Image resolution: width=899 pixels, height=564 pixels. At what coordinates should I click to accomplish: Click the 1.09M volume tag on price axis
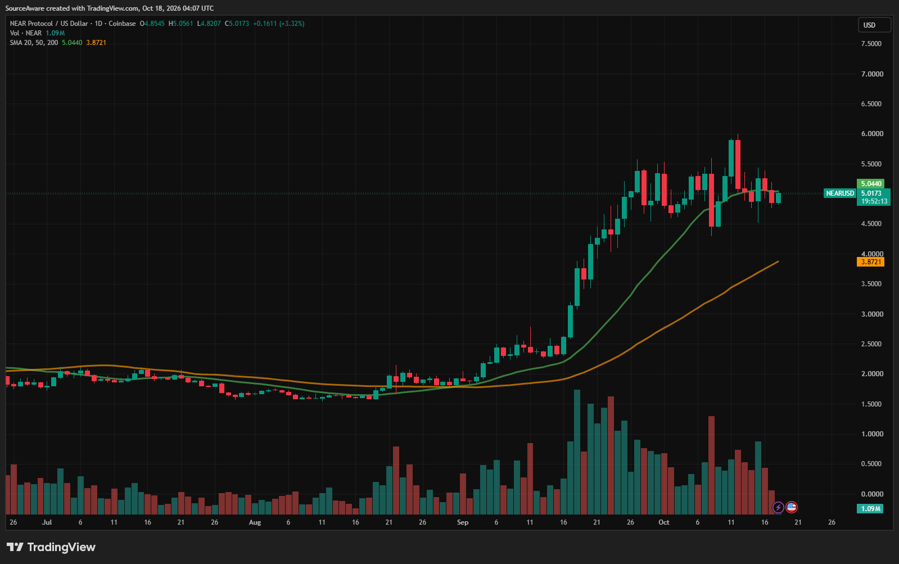point(870,509)
